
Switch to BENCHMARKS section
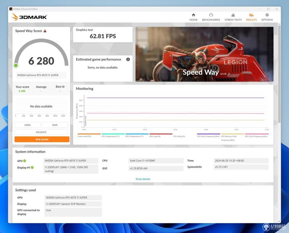(x=211, y=17)
